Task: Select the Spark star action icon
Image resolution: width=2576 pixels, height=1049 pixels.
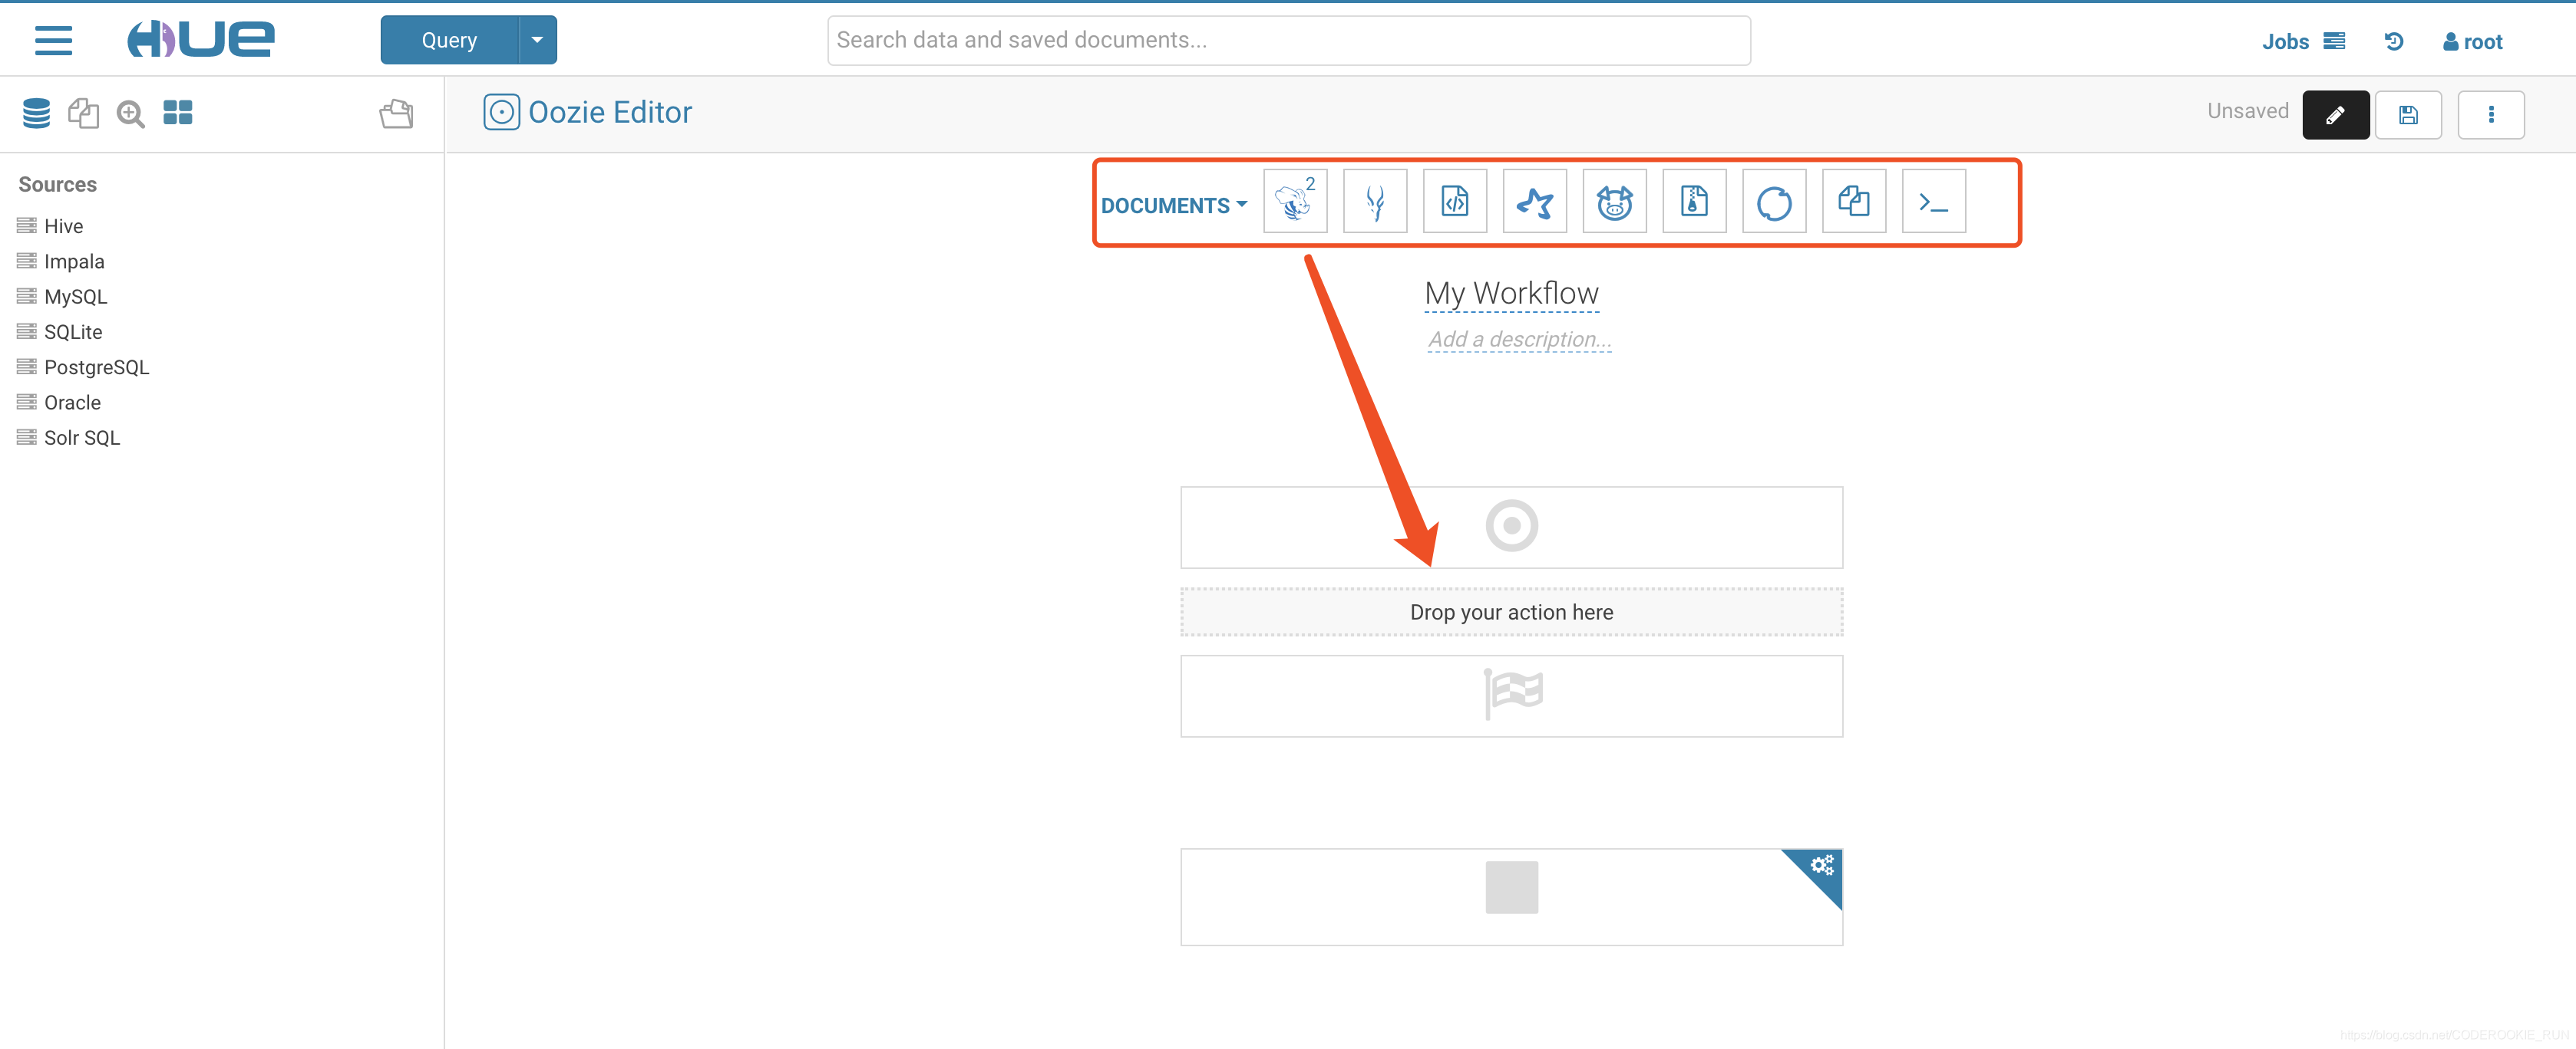Action: [1534, 202]
